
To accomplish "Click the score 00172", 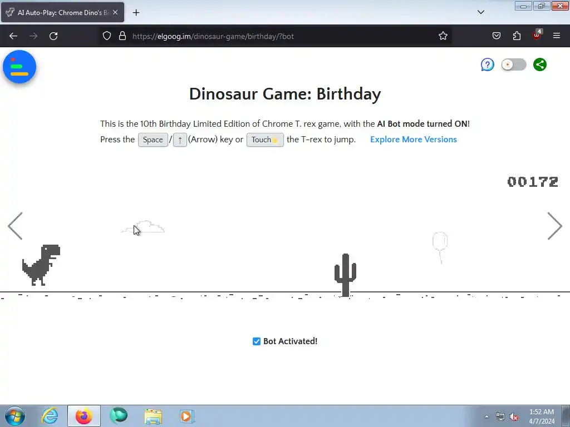I will [533, 182].
